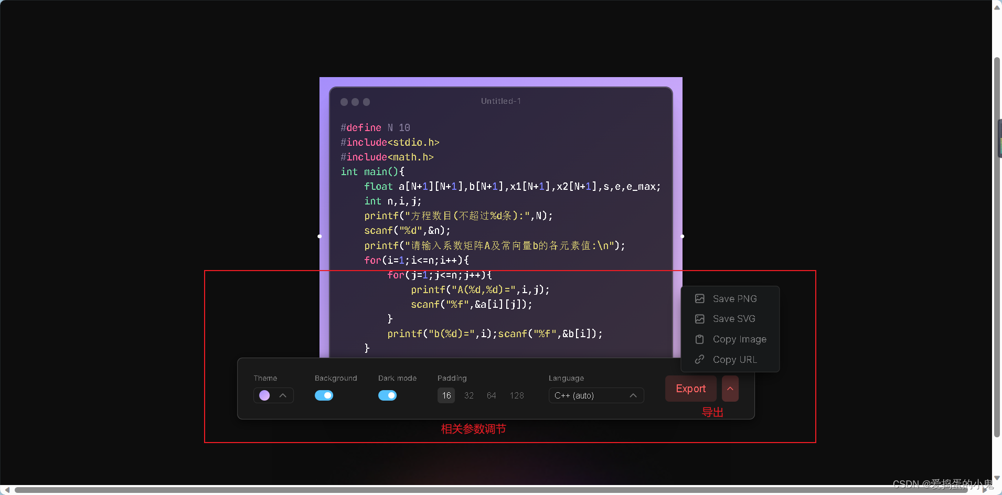
Task: Choose the Save PNG menu option
Action: point(730,298)
